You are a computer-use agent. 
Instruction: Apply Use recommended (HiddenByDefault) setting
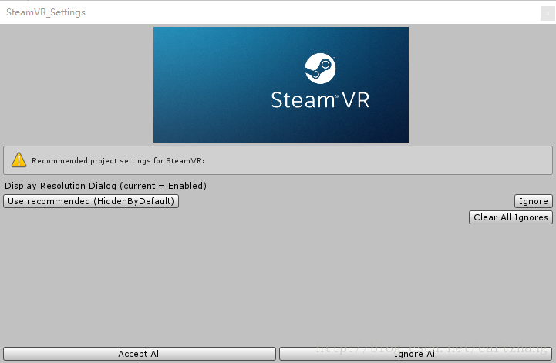click(x=91, y=201)
